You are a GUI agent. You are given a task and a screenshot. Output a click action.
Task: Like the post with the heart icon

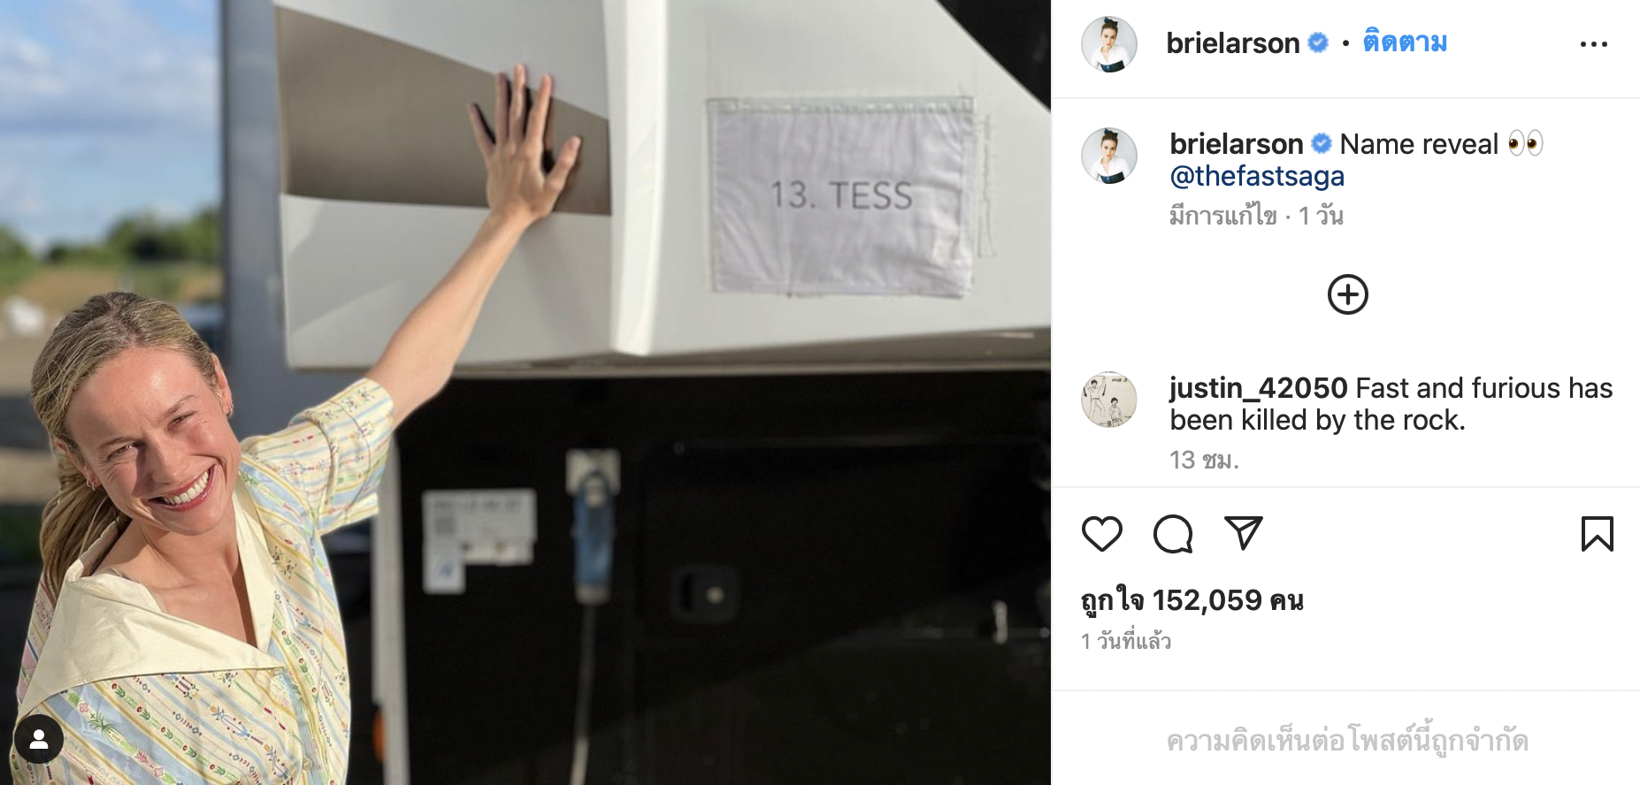click(x=1101, y=534)
